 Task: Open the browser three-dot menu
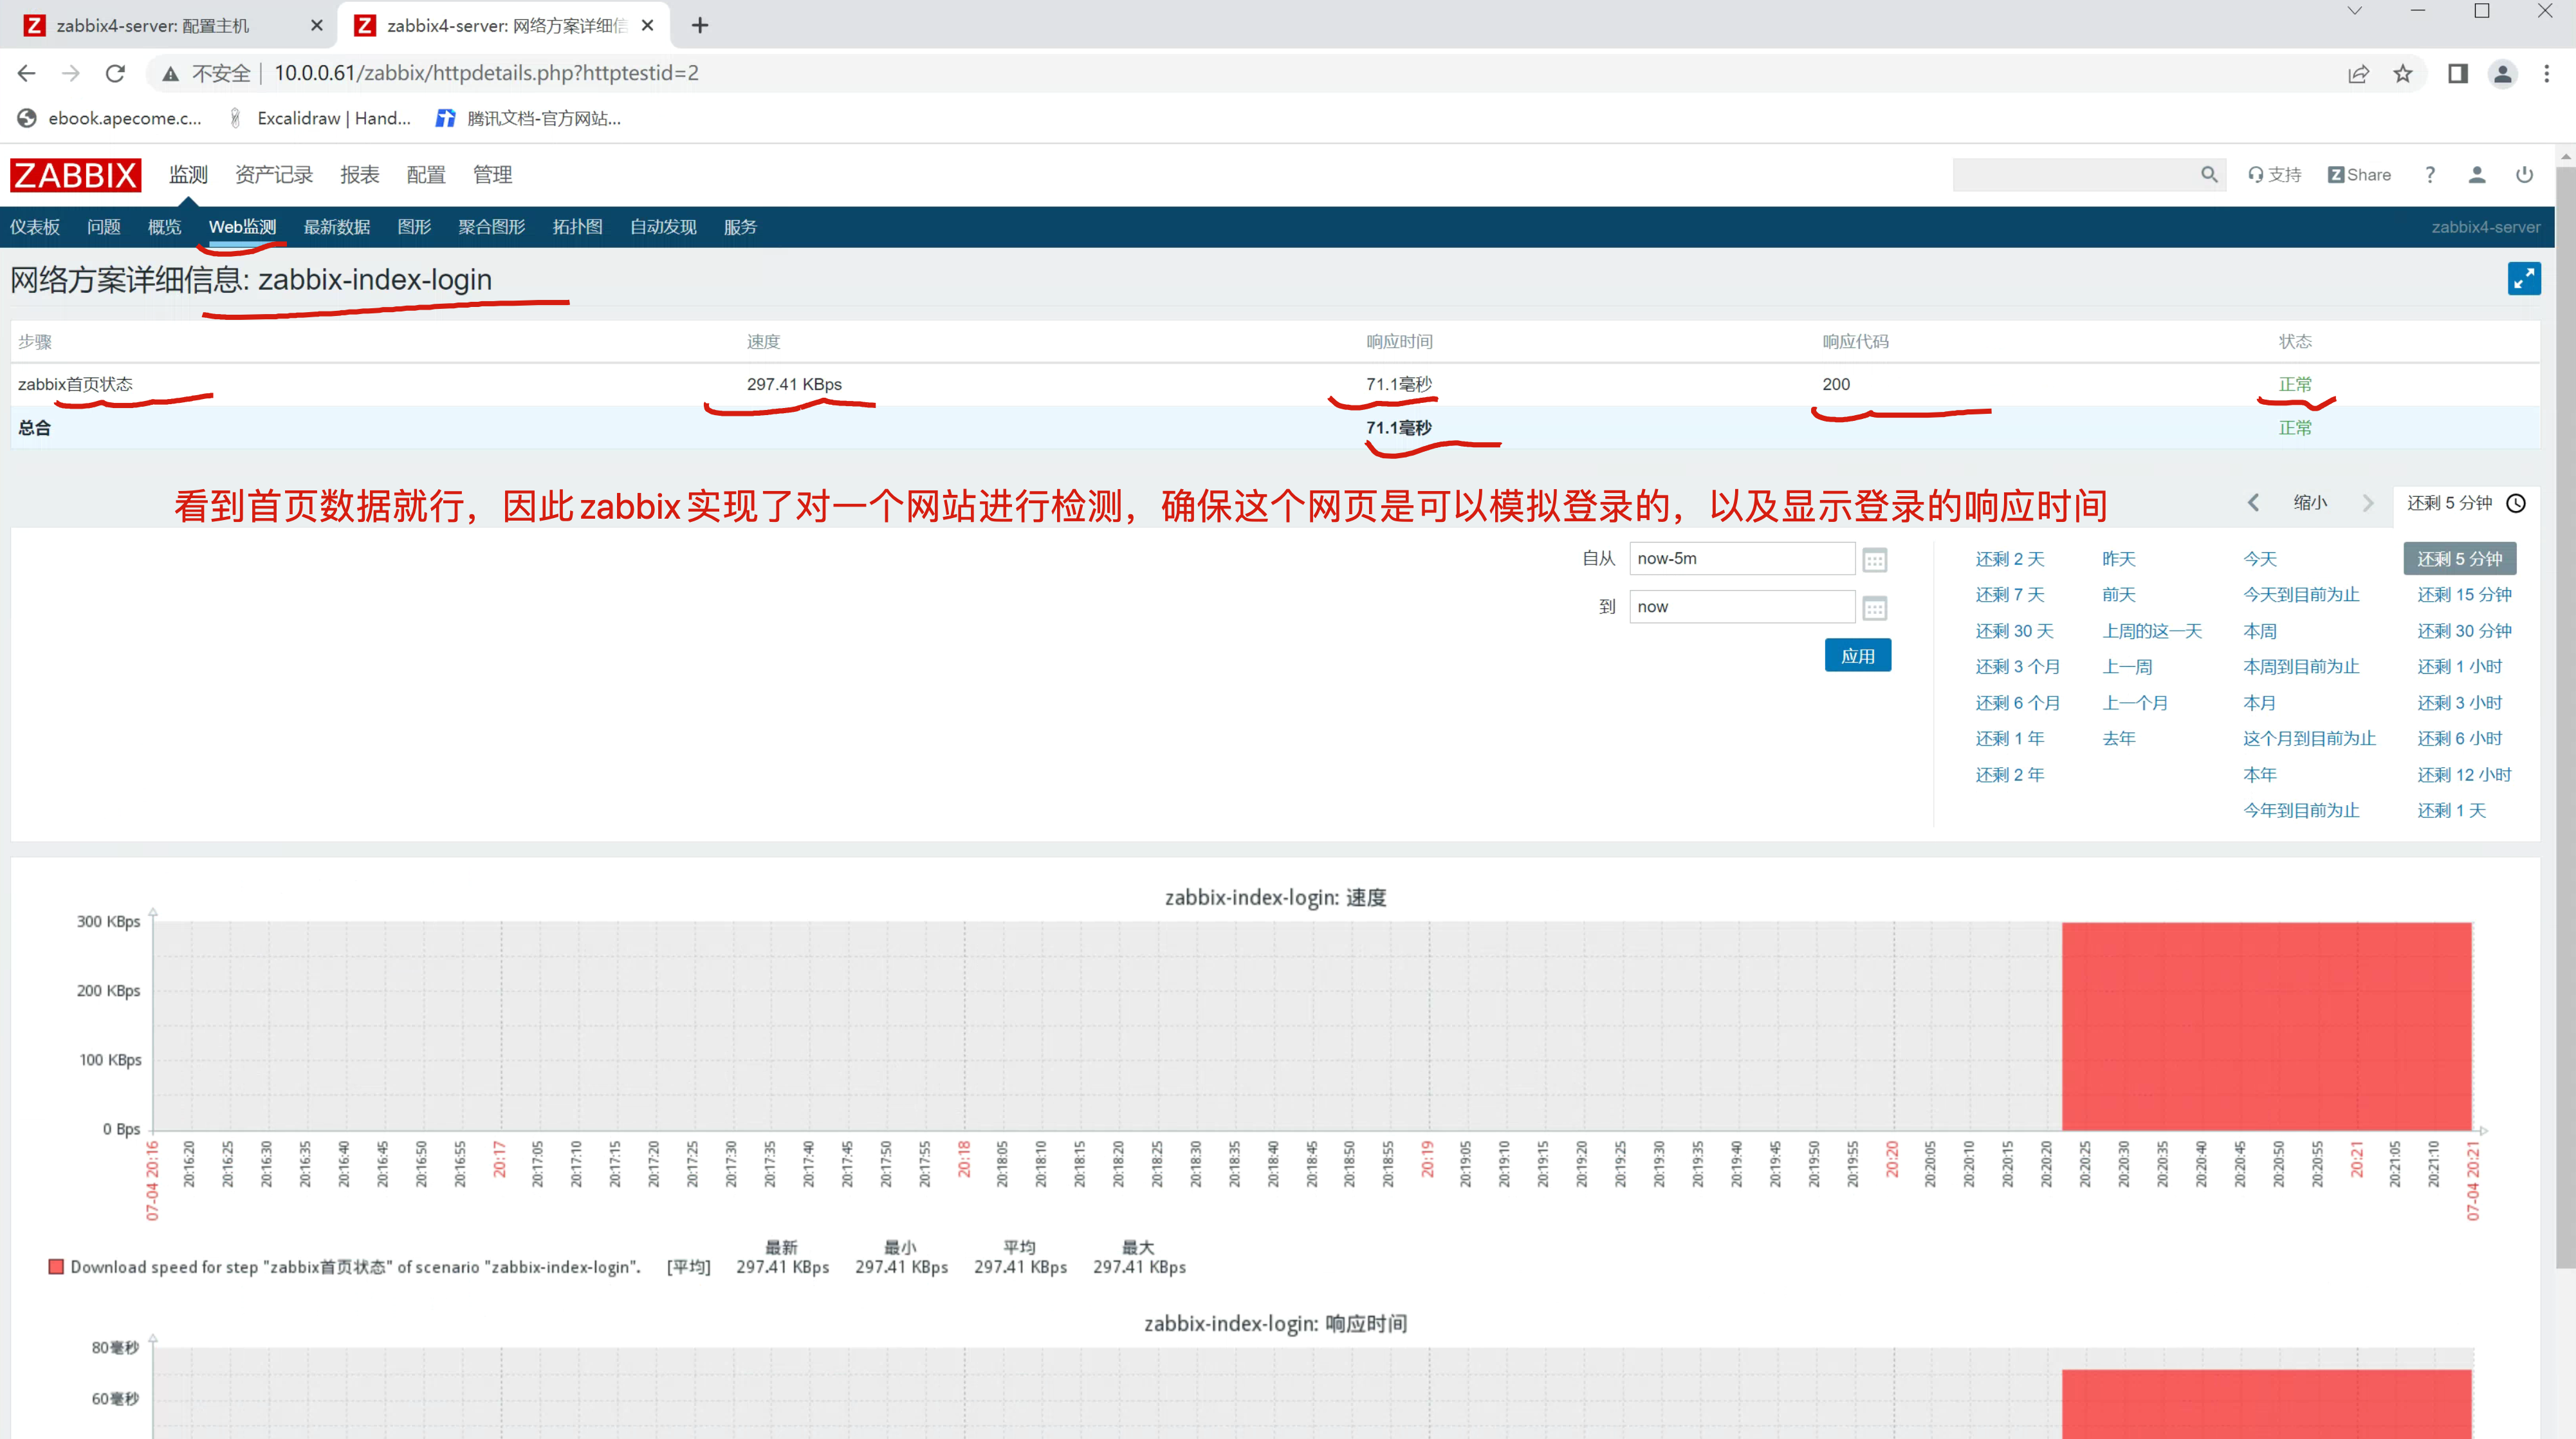(2546, 74)
